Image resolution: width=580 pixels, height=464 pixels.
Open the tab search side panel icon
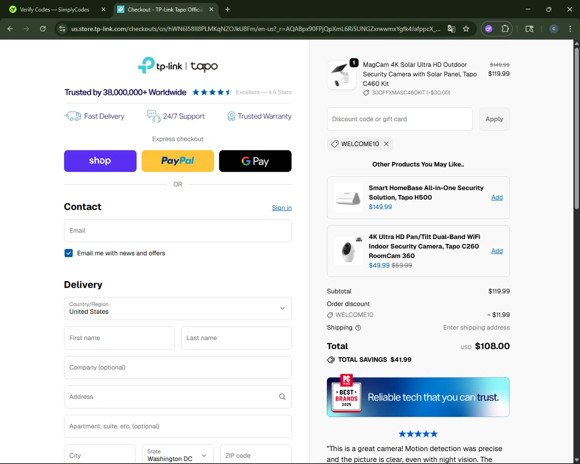[529, 29]
